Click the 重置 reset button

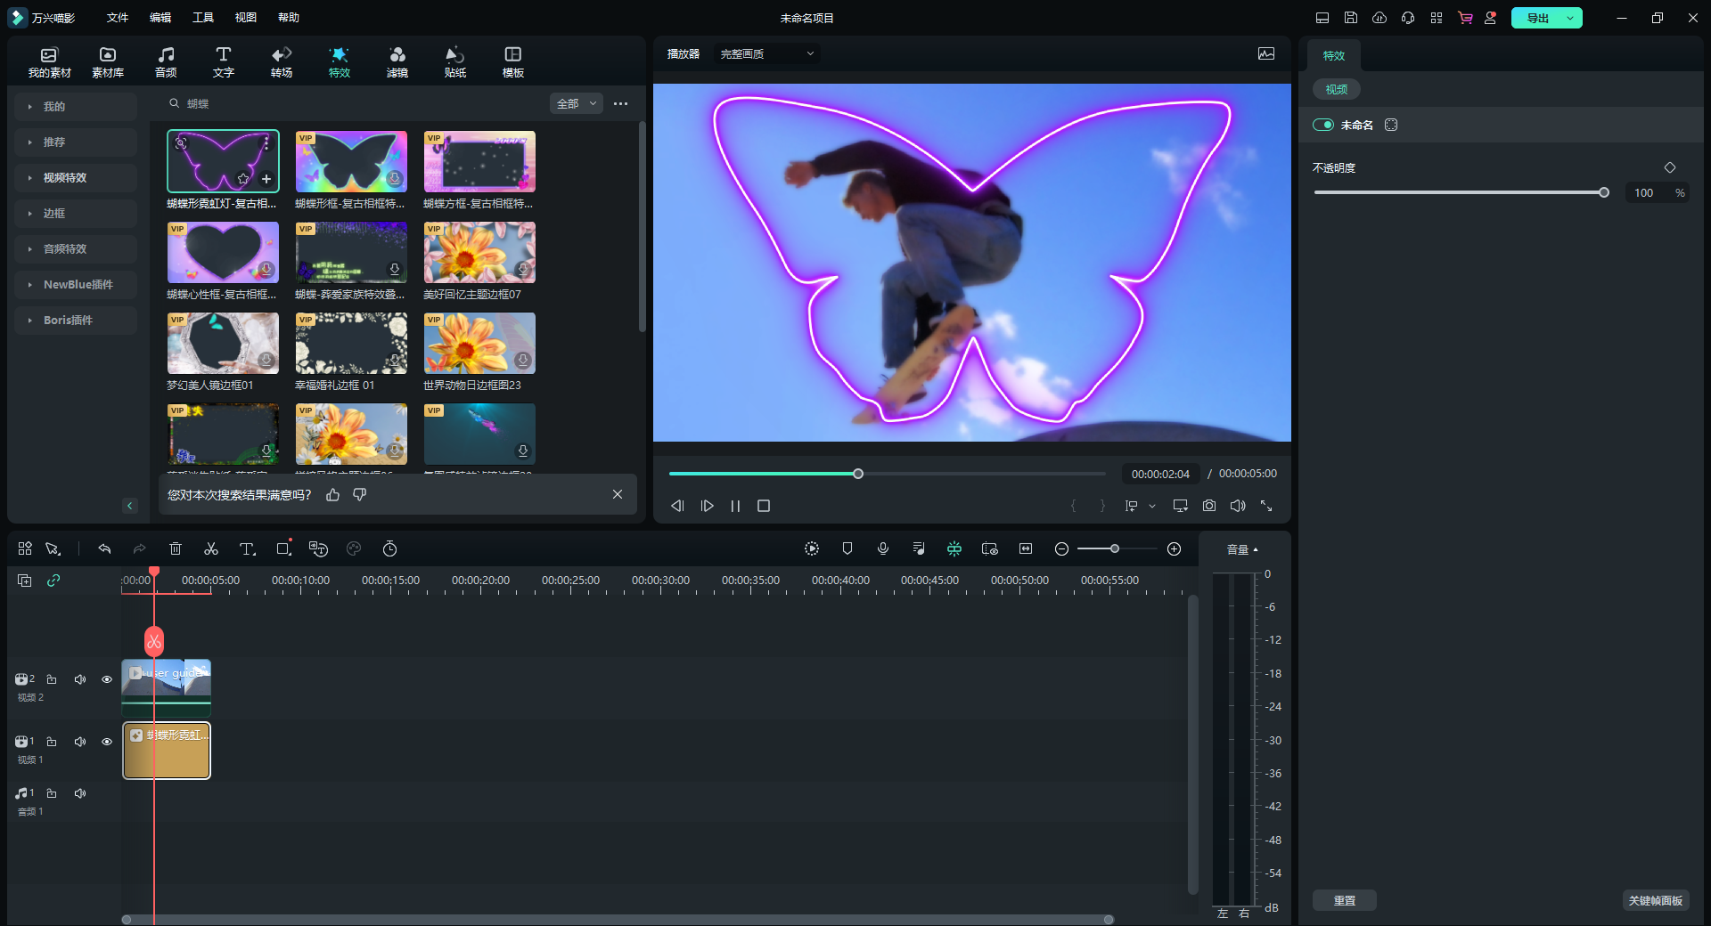pos(1344,901)
